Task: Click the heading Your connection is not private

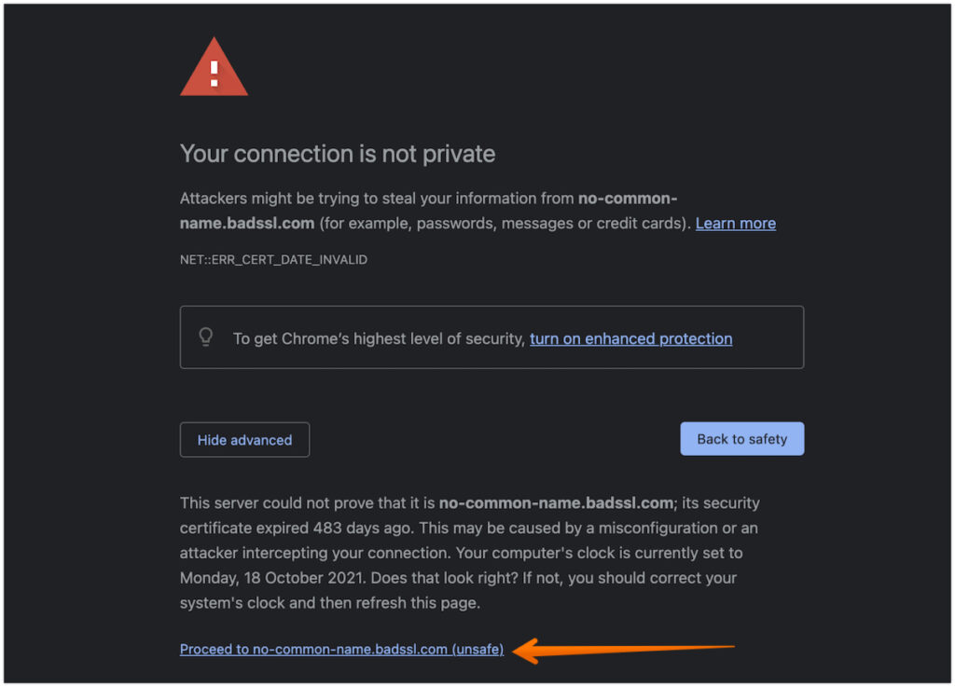Action: pos(337,154)
